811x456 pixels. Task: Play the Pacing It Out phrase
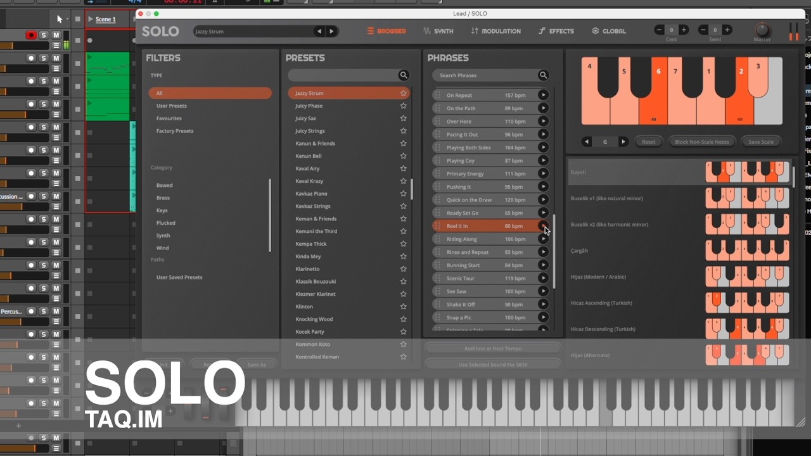pos(543,134)
